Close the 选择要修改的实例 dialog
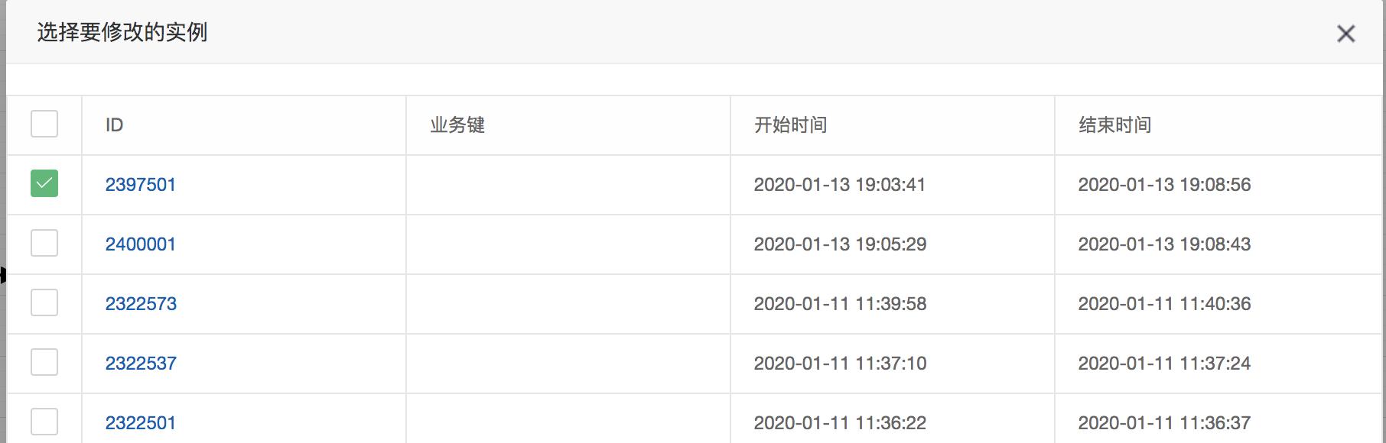 pos(1345,34)
